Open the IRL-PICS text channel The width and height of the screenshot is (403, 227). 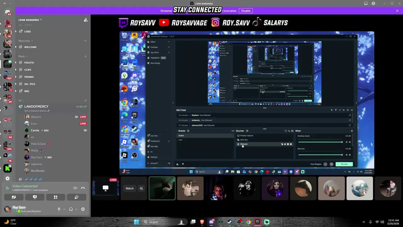click(x=52, y=84)
